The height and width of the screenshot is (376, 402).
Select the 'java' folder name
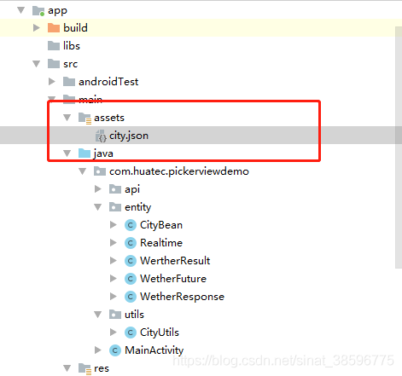point(103,153)
